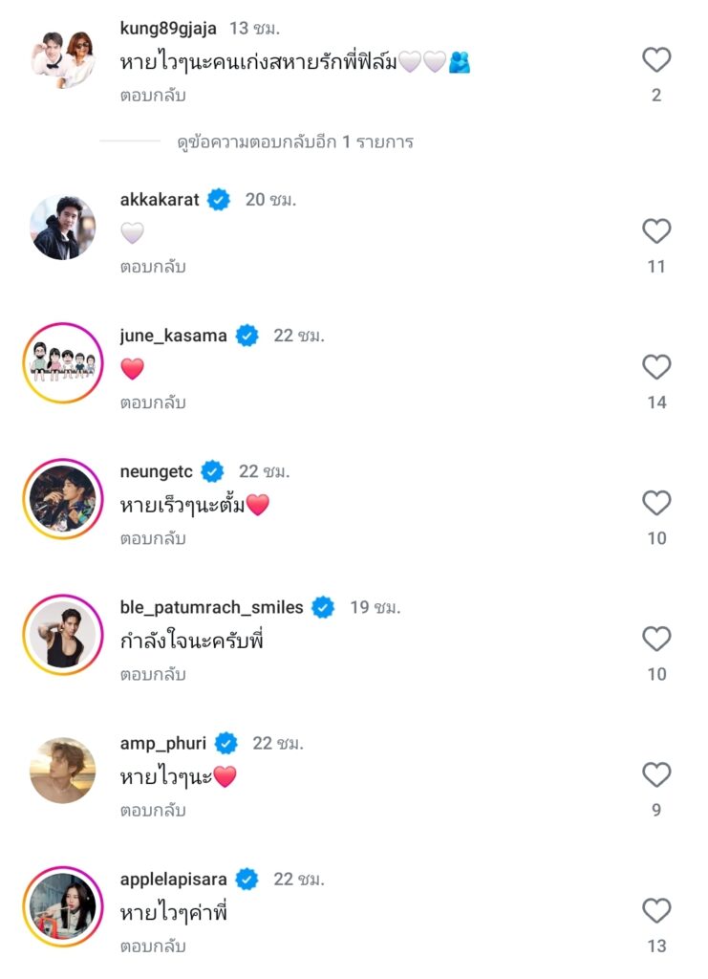Like the comment by kung89gjaja
This screenshot has height=979, width=708.
656,60
